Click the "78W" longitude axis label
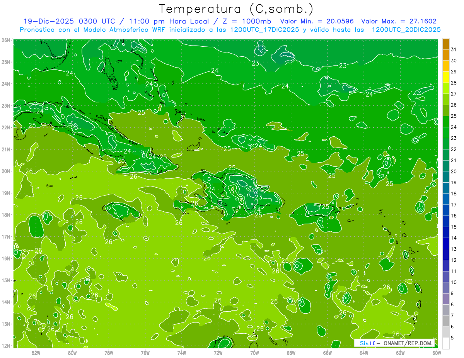 pos(109,353)
